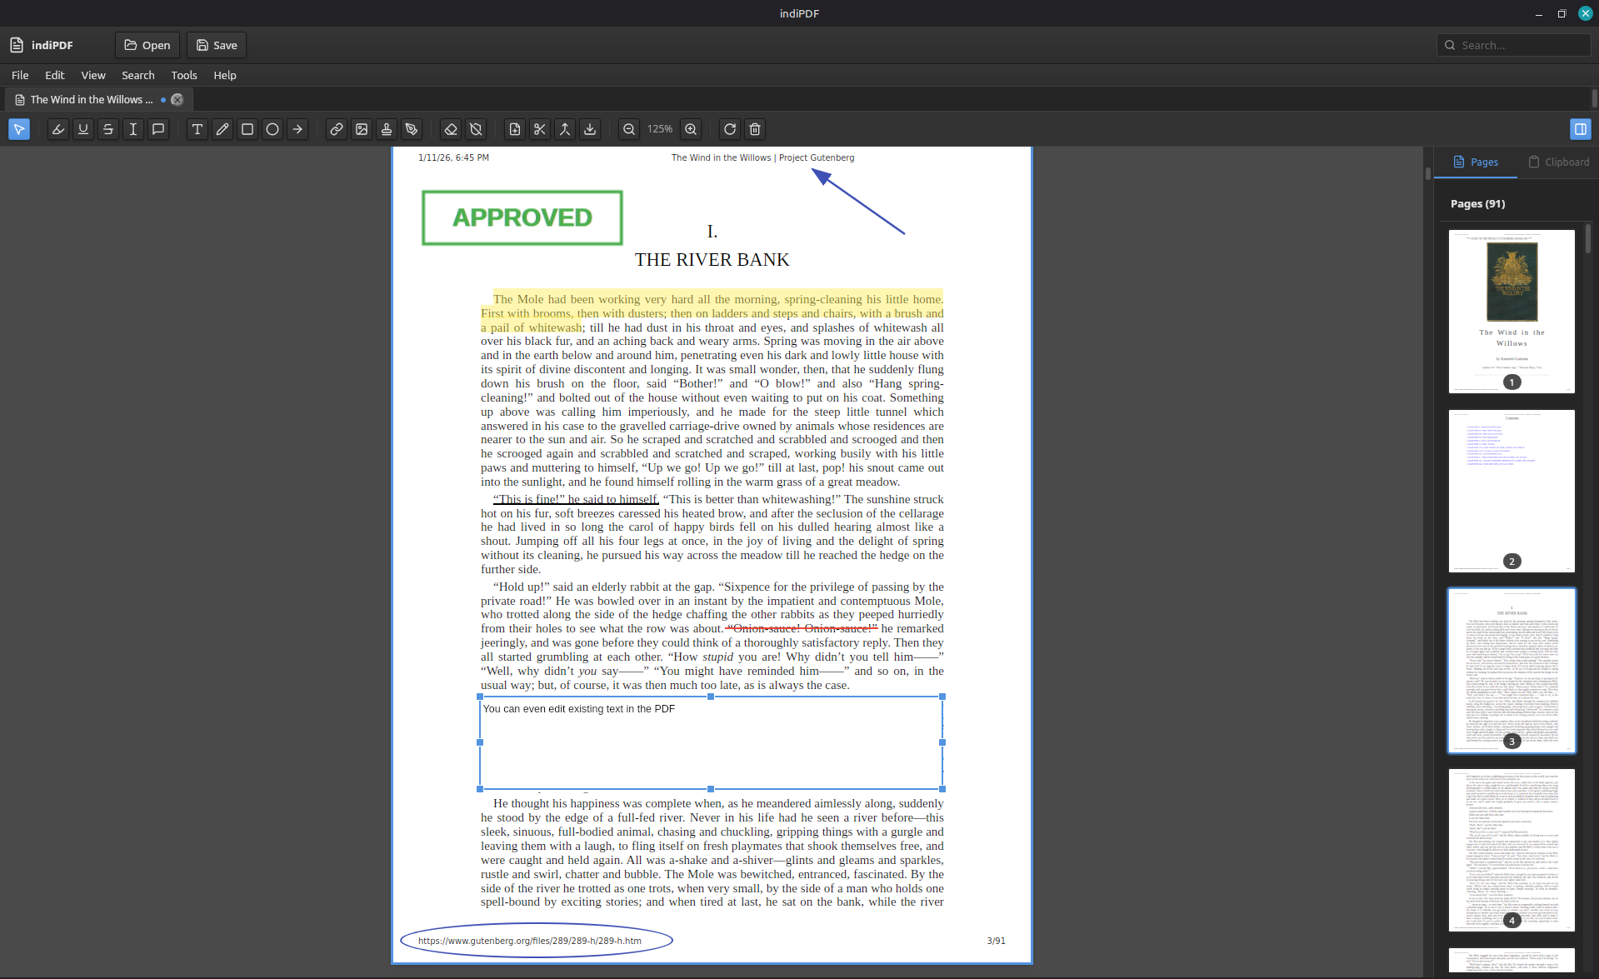This screenshot has width=1599, height=979.
Task: Zoom in using the magnifier plus icon
Action: pos(691,129)
